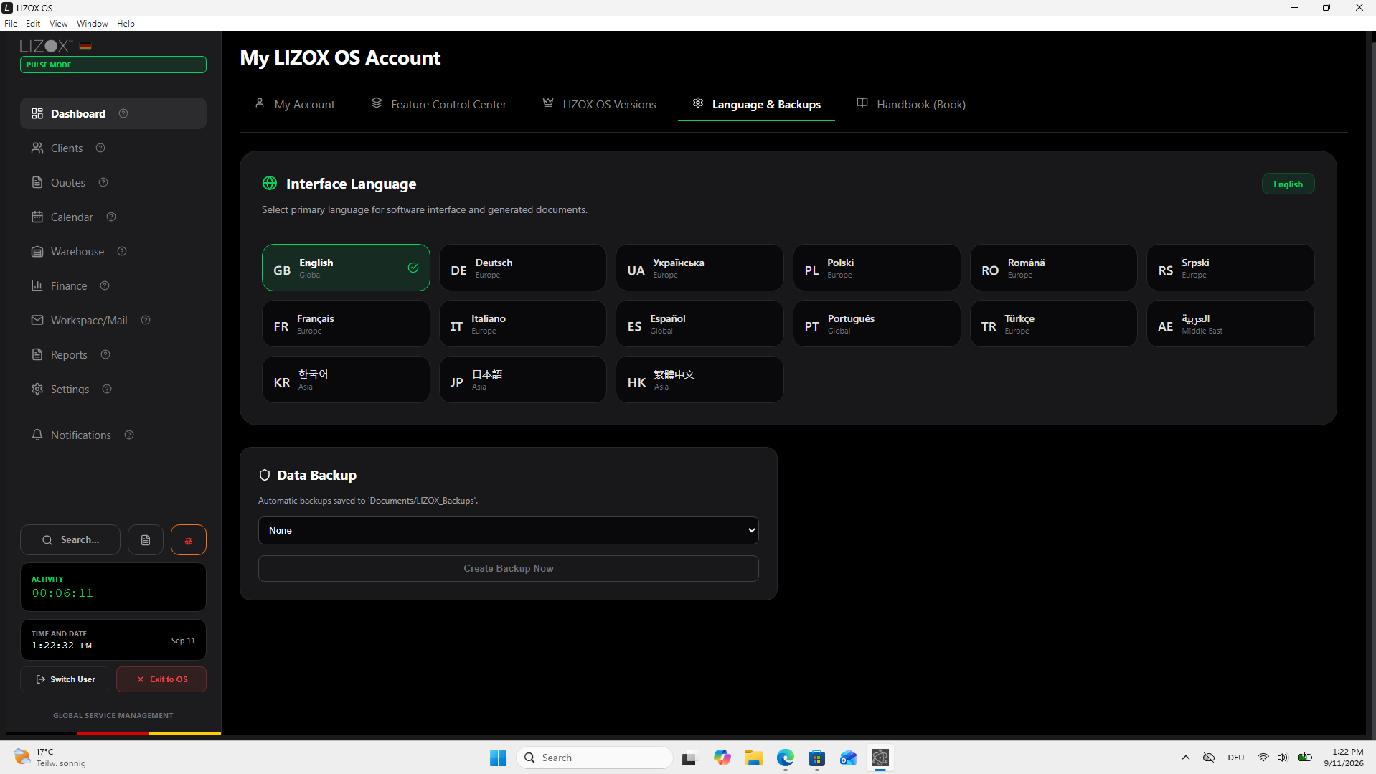1376x774 pixels.
Task: Select Türkçe TR interface language
Action: click(x=1053, y=324)
